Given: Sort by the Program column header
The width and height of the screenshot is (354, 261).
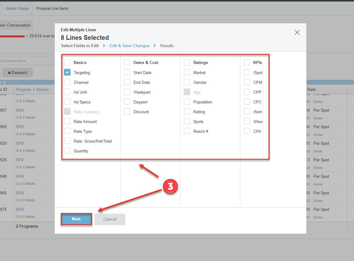Looking at the screenshot, I should coord(24,89).
